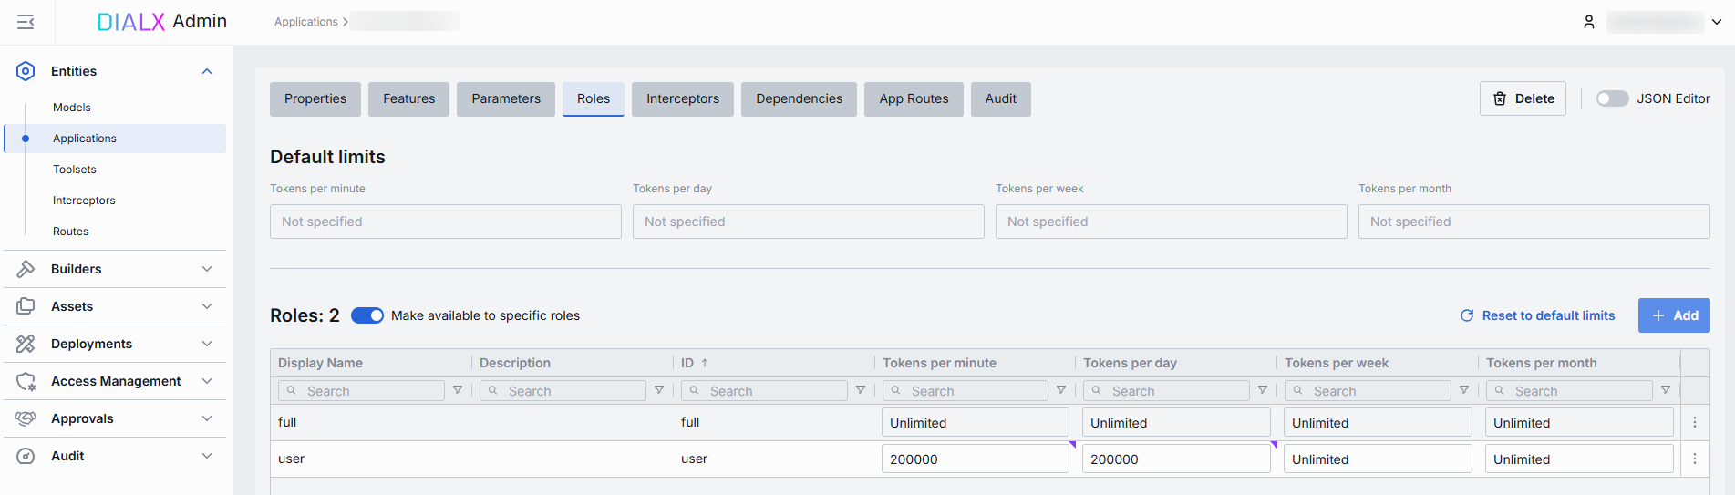Open row actions menu for full role
Image resolution: width=1735 pixels, height=495 pixels.
1695,423
